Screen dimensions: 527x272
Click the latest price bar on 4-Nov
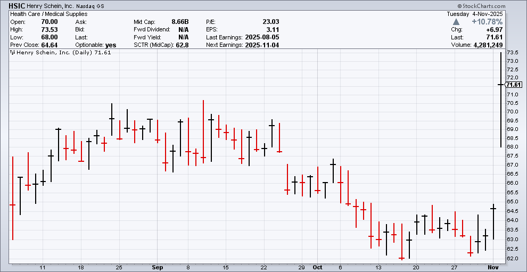coord(501,100)
